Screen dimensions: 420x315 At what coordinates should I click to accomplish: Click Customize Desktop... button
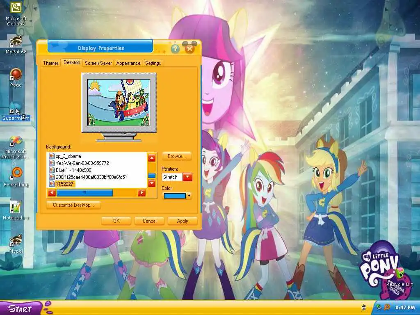tap(73, 205)
